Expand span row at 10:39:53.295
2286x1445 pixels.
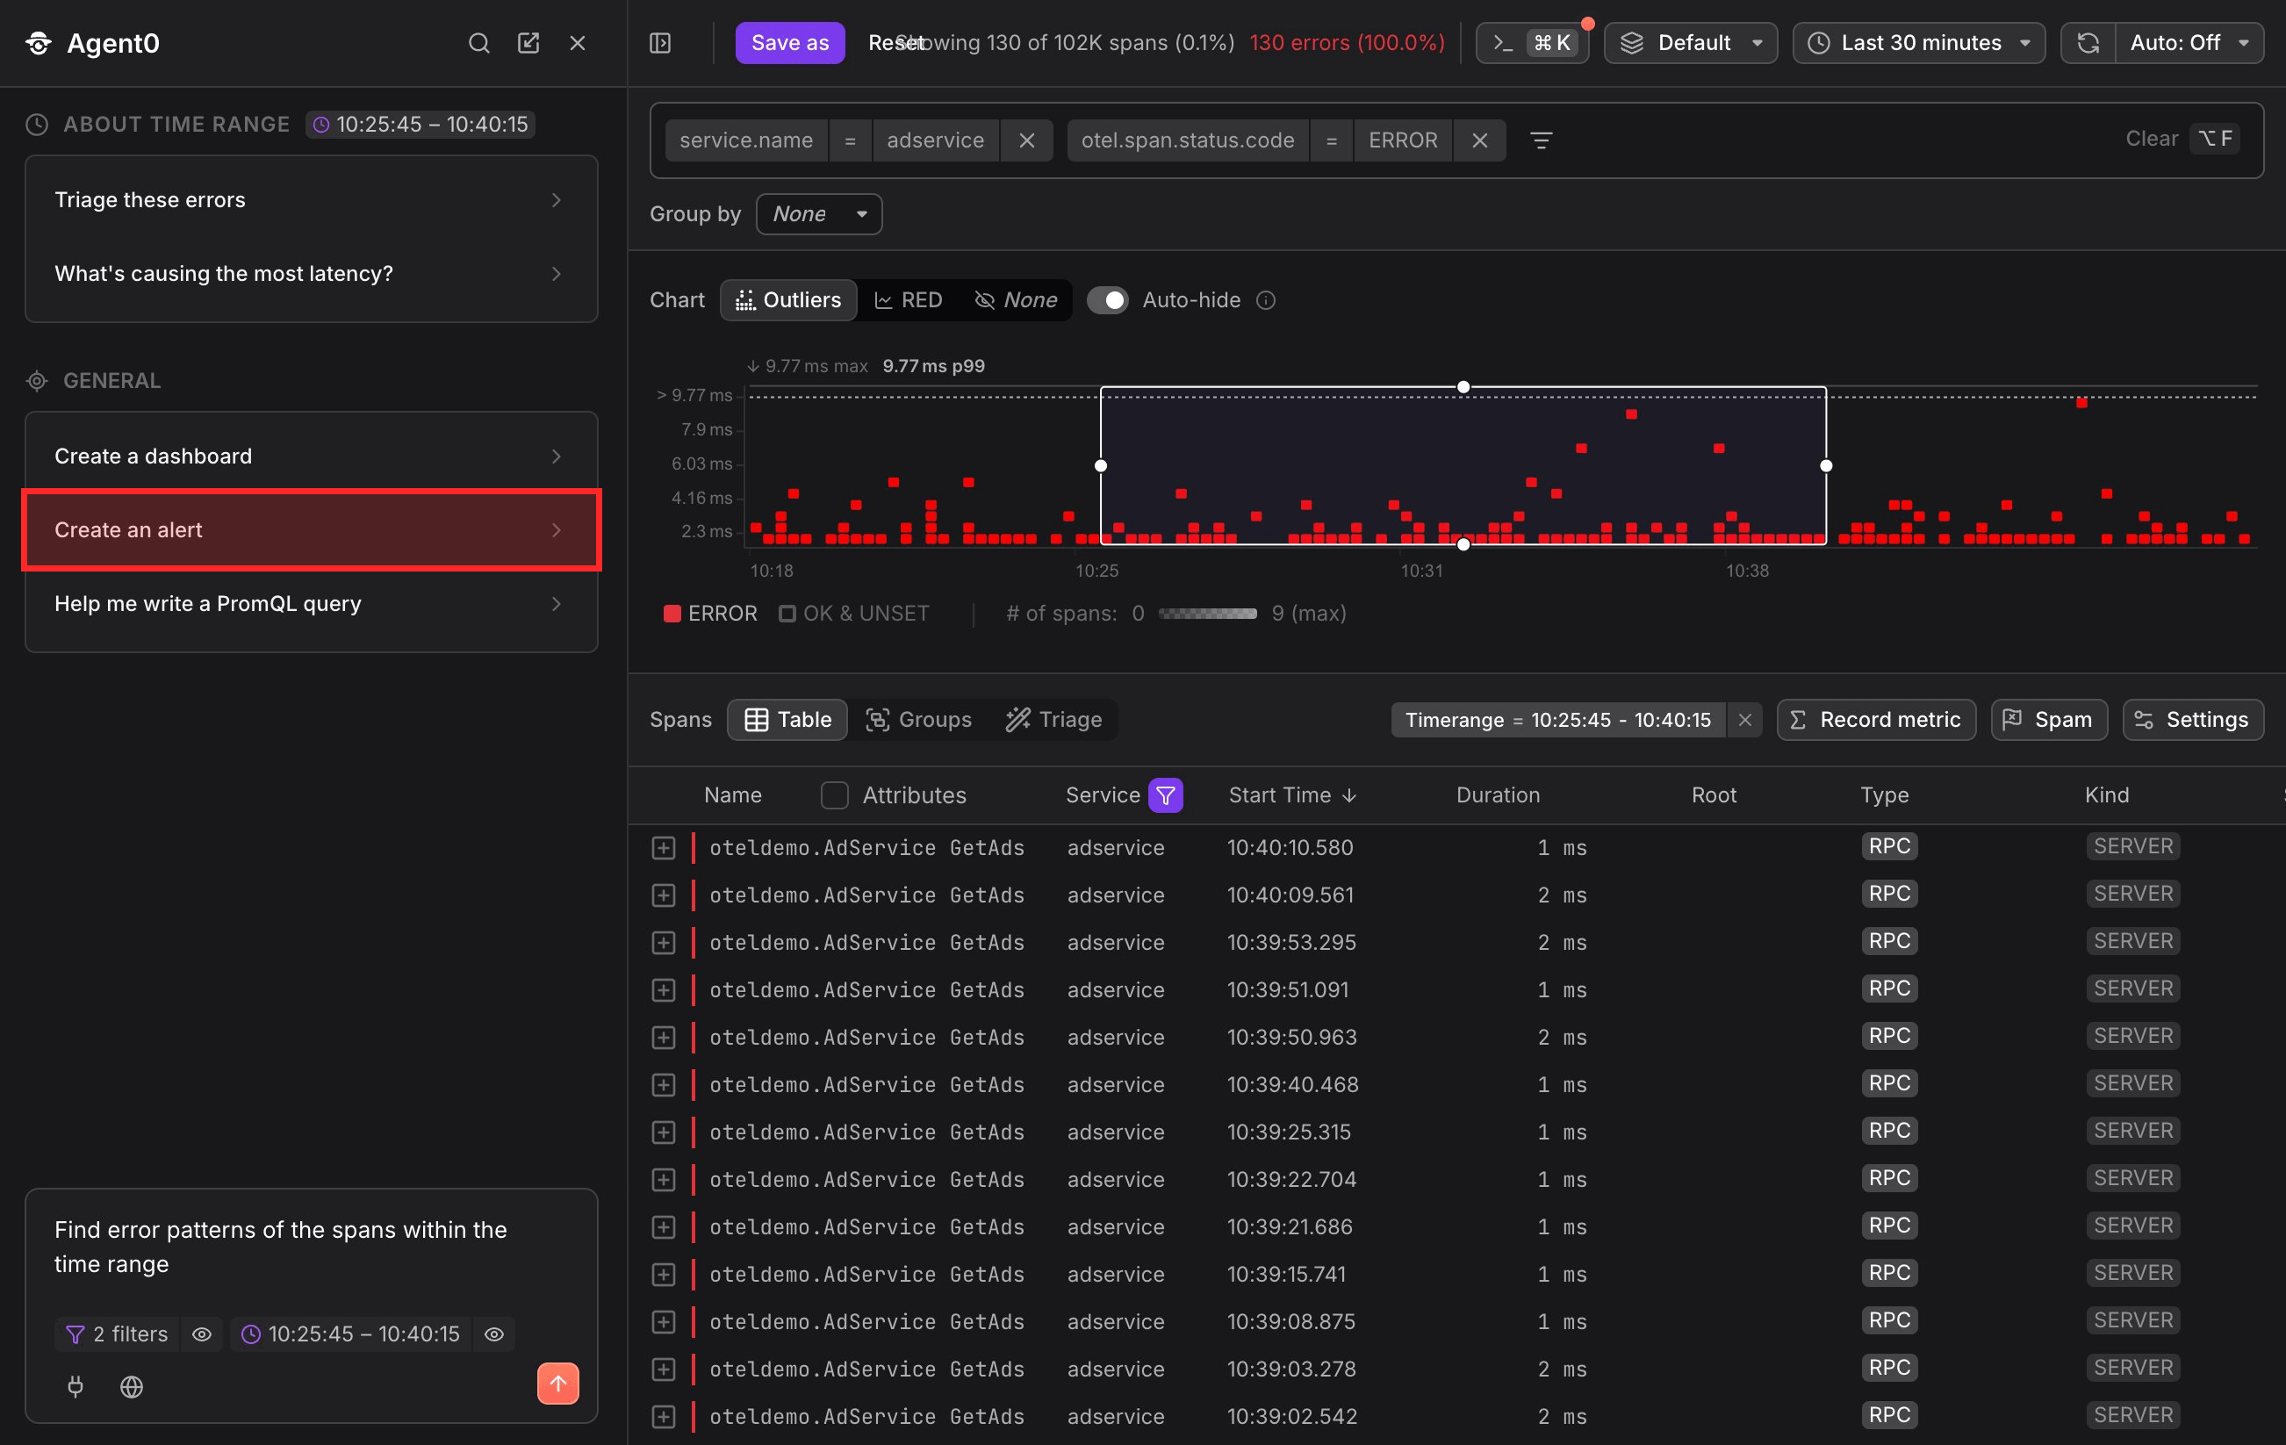coord(663,943)
